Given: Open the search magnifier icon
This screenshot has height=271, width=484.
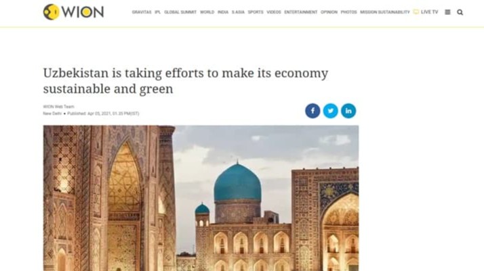Looking at the screenshot, I should tap(460, 12).
